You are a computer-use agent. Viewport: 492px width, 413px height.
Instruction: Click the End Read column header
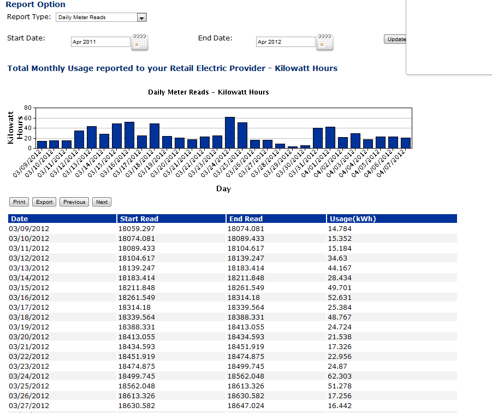coord(246,219)
